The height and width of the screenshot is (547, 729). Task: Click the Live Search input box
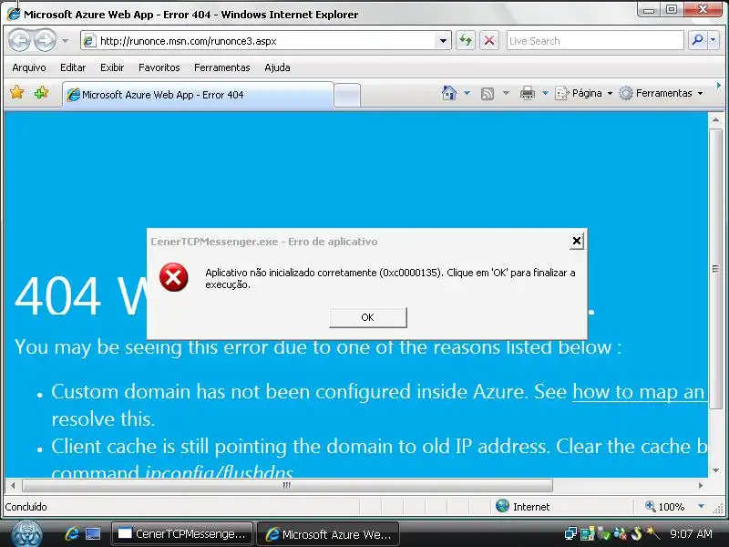(595, 41)
